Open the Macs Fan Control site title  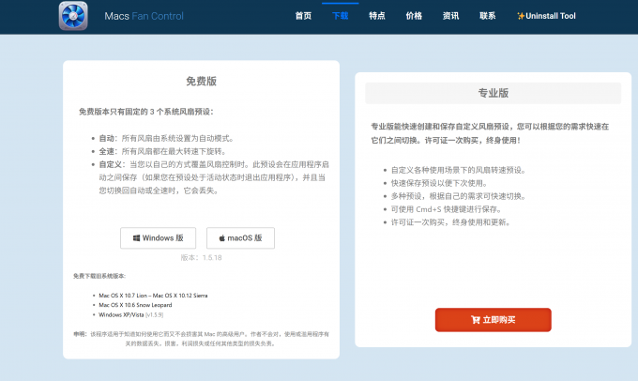pos(144,16)
